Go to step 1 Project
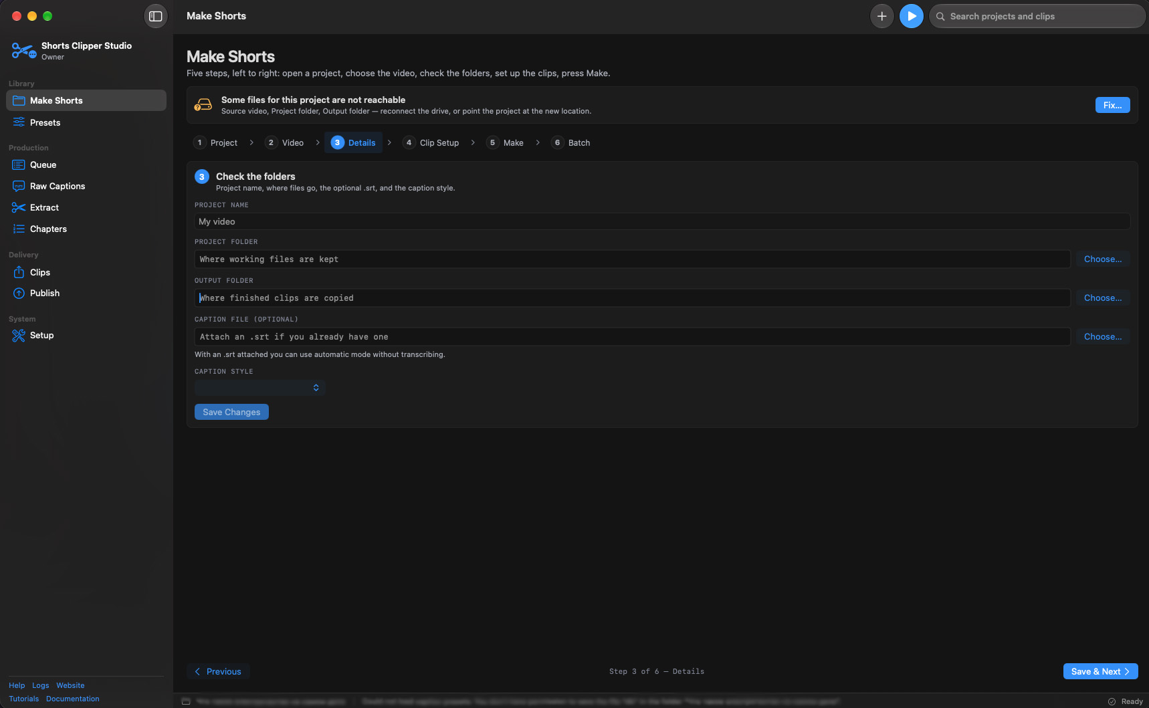Screen dimensions: 1149x708 (x=215, y=142)
